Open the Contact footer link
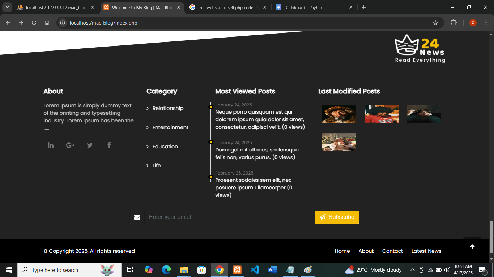Screen dimensions: 494x277 coord(392,251)
